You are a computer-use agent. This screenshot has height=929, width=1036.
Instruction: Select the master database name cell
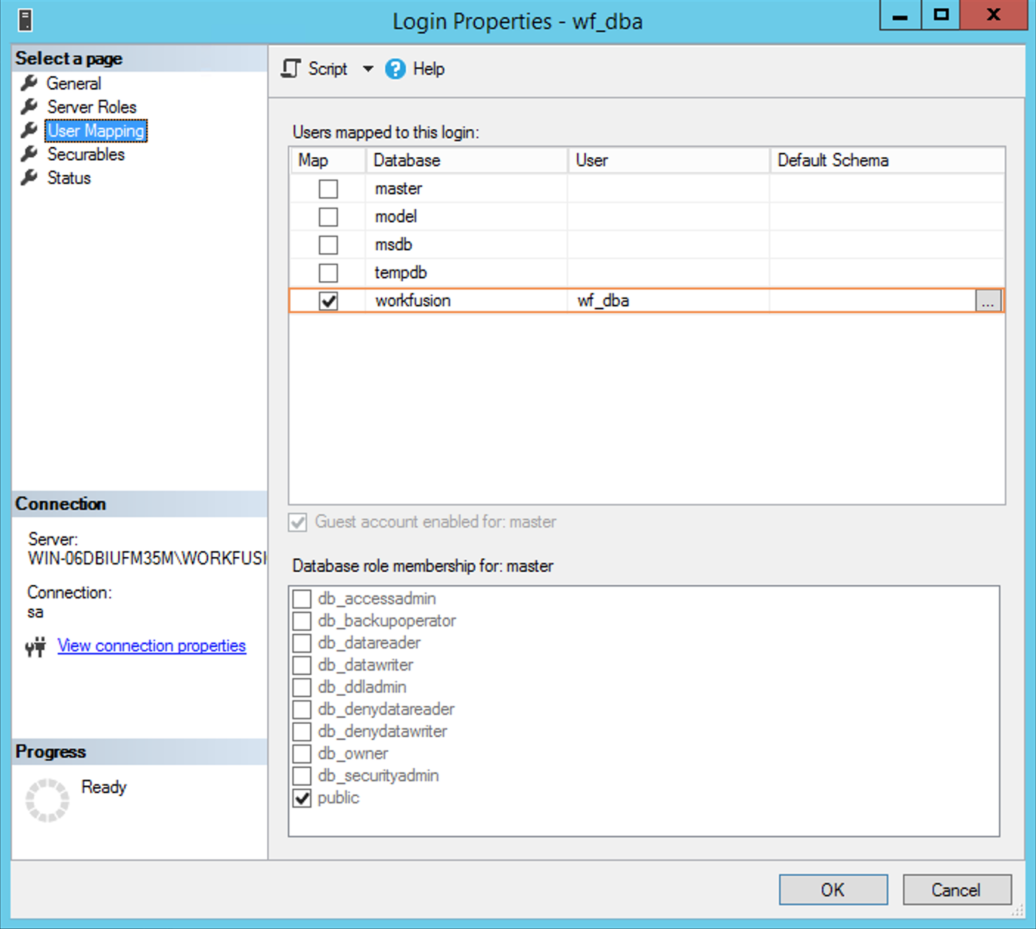coord(467,189)
